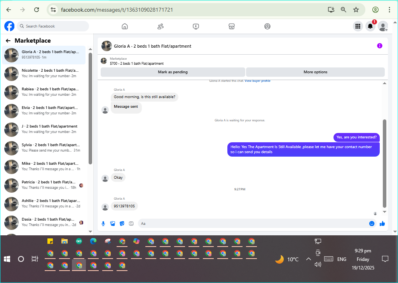This screenshot has height=283, width=398.
Task: Choose a sticker icon
Action: pyautogui.click(x=122, y=224)
